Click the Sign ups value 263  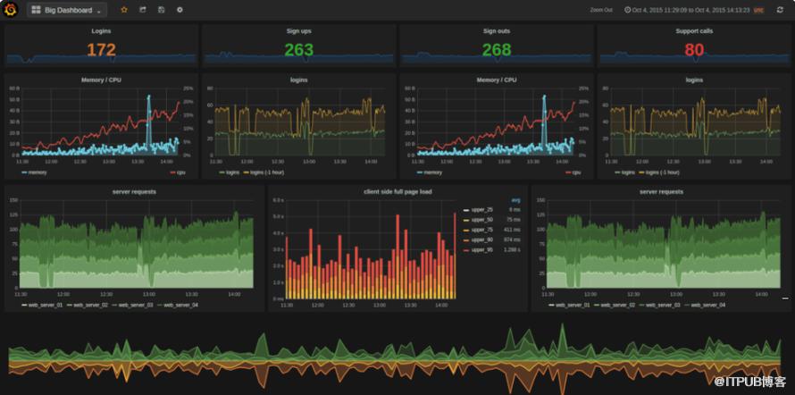[298, 50]
